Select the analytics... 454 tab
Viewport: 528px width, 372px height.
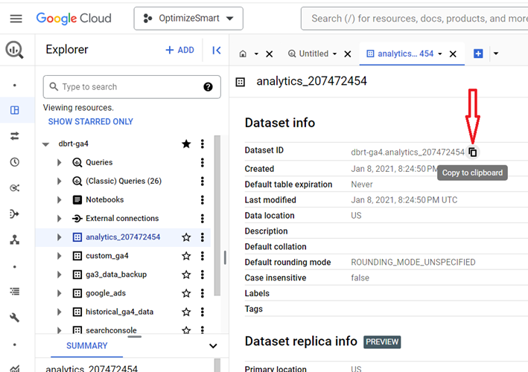tap(400, 54)
